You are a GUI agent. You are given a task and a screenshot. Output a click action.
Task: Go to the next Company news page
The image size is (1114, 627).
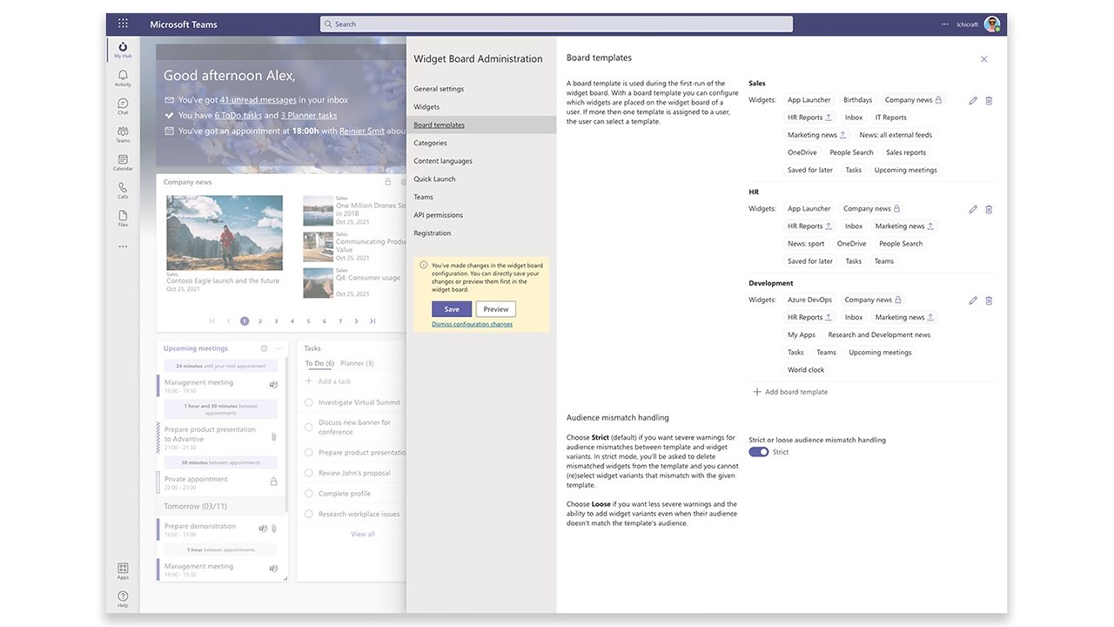(x=356, y=321)
